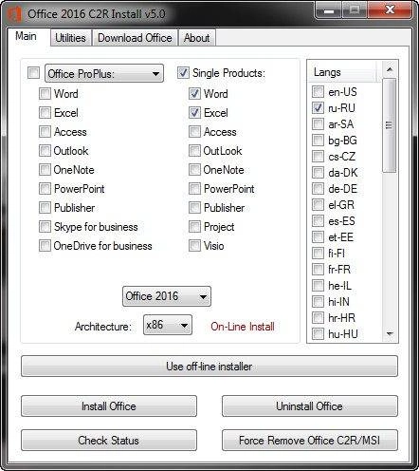The image size is (419, 471).
Task: Check the el-GR language
Action: (x=318, y=205)
